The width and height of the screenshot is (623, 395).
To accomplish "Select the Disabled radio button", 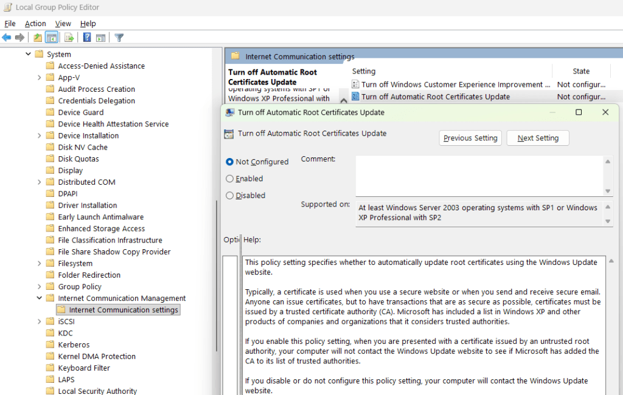I will (x=229, y=195).
